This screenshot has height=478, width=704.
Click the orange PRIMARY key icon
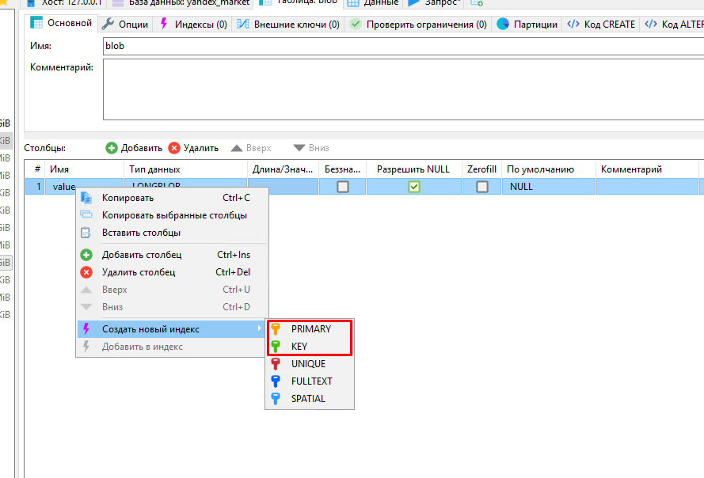point(276,329)
